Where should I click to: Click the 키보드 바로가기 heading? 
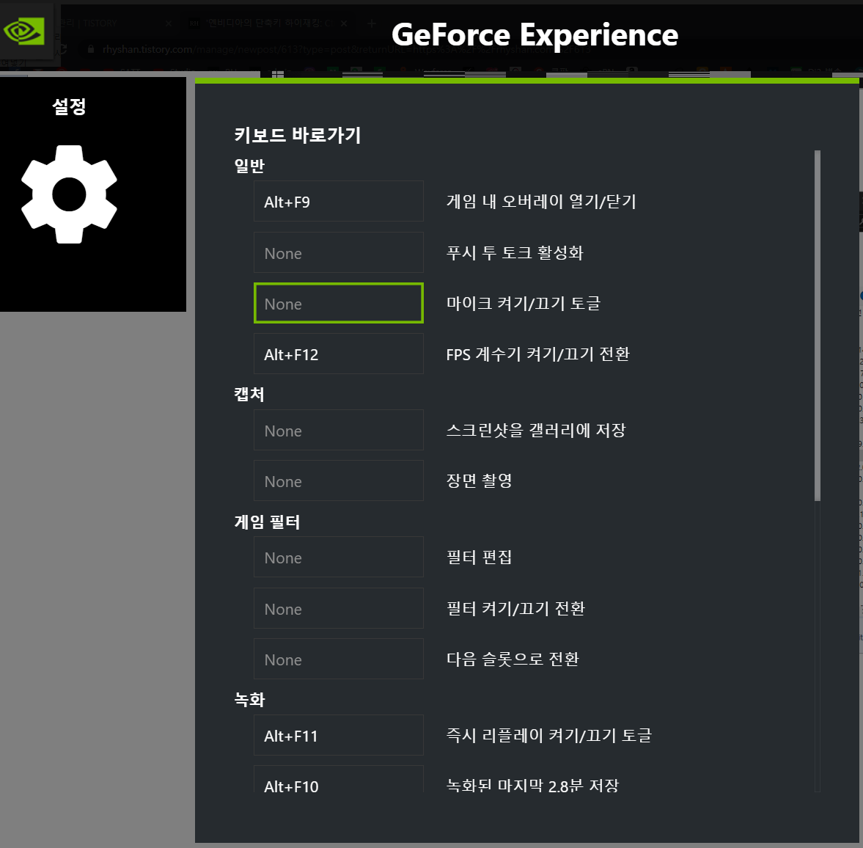pos(298,135)
